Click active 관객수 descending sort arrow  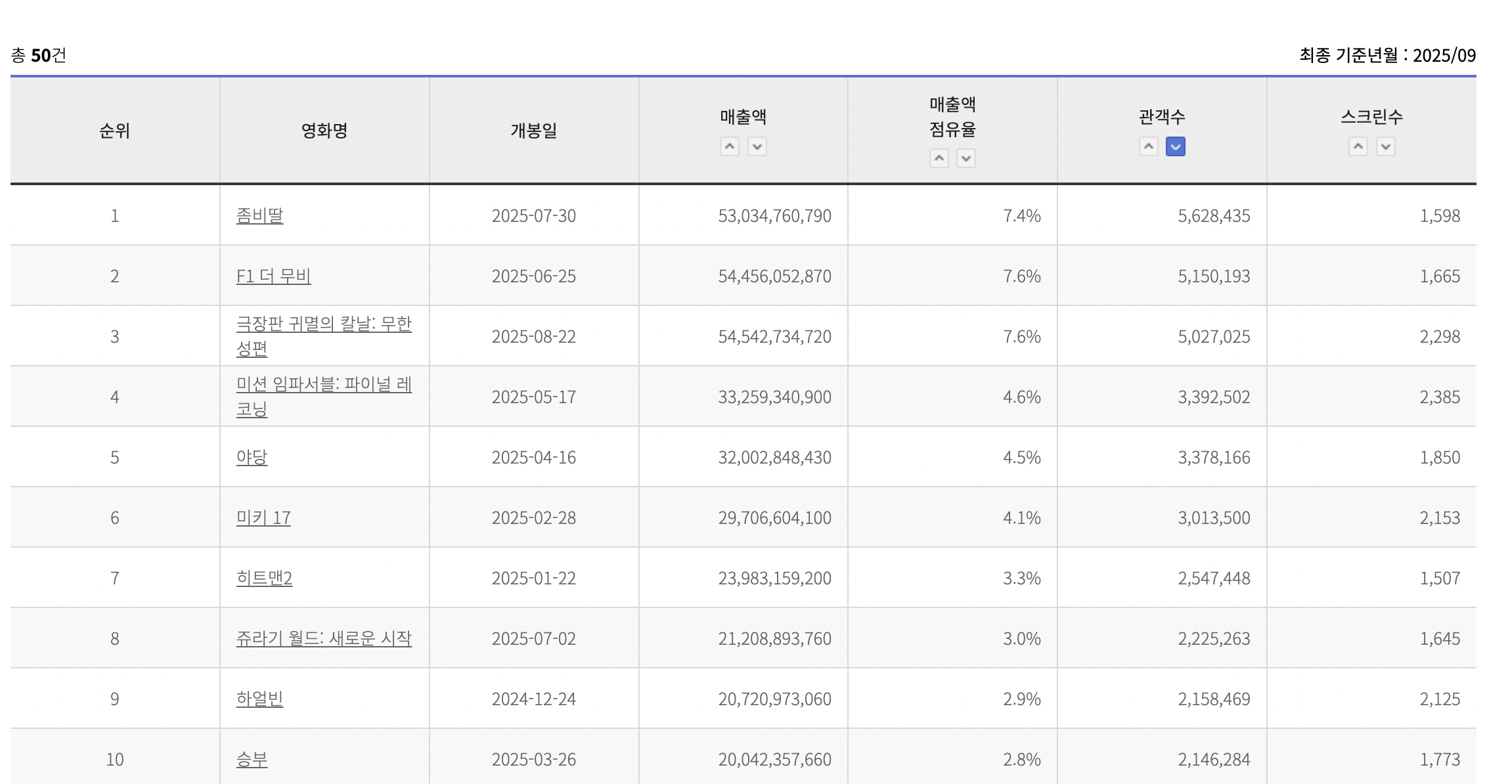click(1175, 146)
